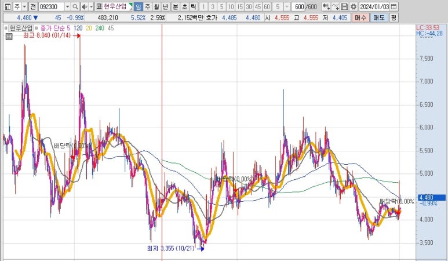
Task: Click the HC:-44.28 indicator text
Action: tap(429, 34)
